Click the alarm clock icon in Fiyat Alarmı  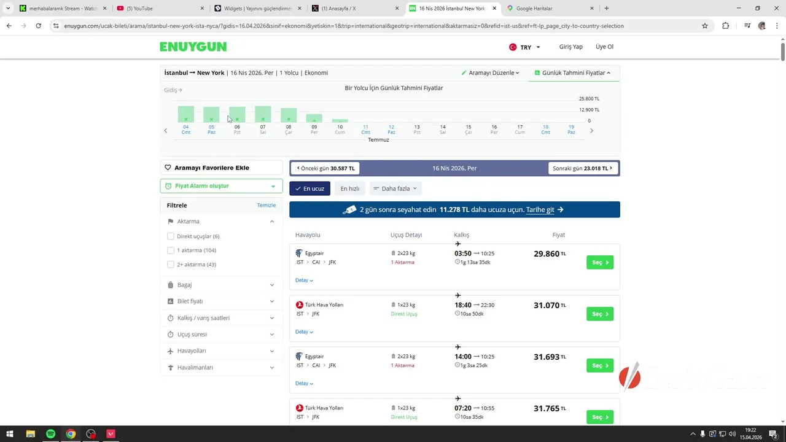point(168,186)
